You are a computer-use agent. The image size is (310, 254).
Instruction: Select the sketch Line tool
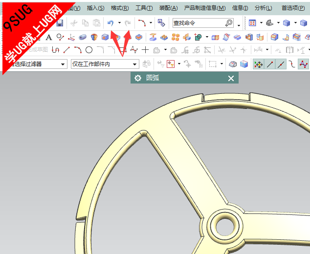[66, 50]
